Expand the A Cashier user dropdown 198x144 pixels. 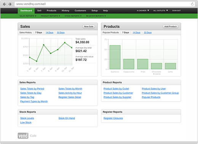point(143,11)
